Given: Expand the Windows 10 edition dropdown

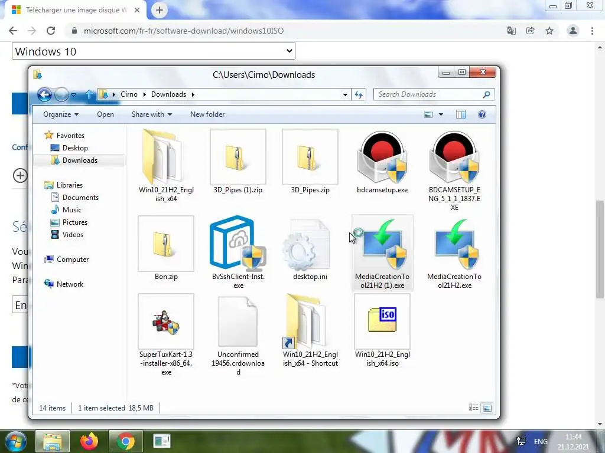Looking at the screenshot, I should pos(154,51).
